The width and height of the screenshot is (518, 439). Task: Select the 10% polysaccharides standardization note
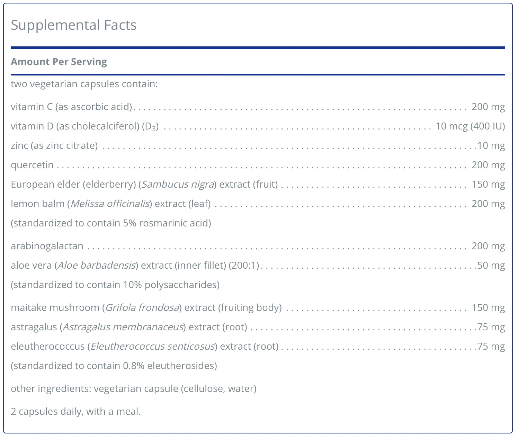click(115, 285)
